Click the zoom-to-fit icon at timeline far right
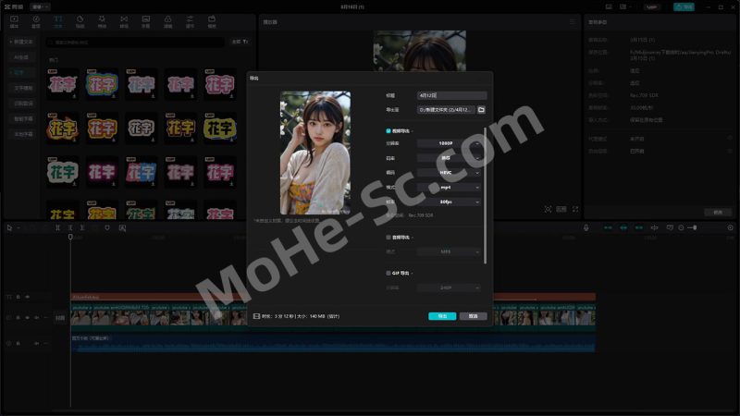 click(x=730, y=227)
